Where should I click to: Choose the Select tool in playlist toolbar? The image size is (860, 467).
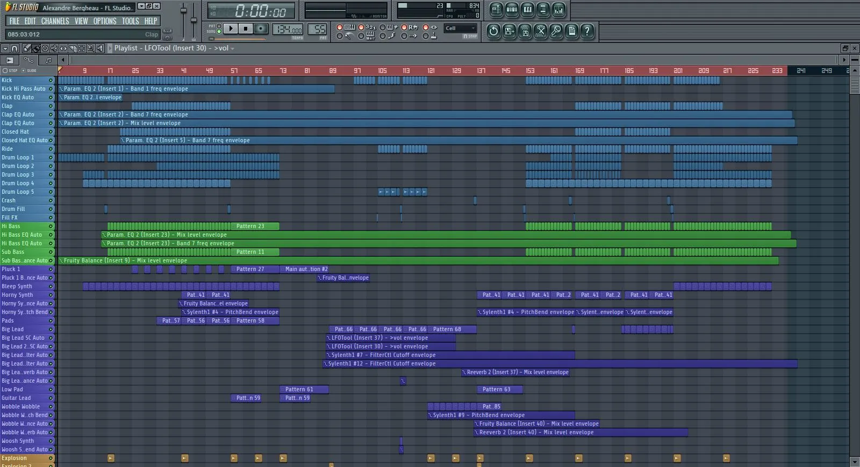click(x=82, y=48)
